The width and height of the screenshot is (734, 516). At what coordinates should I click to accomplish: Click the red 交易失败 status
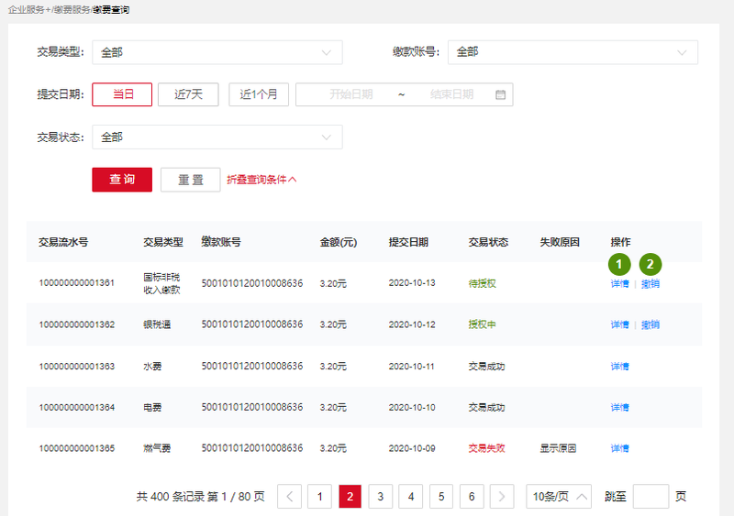487,448
